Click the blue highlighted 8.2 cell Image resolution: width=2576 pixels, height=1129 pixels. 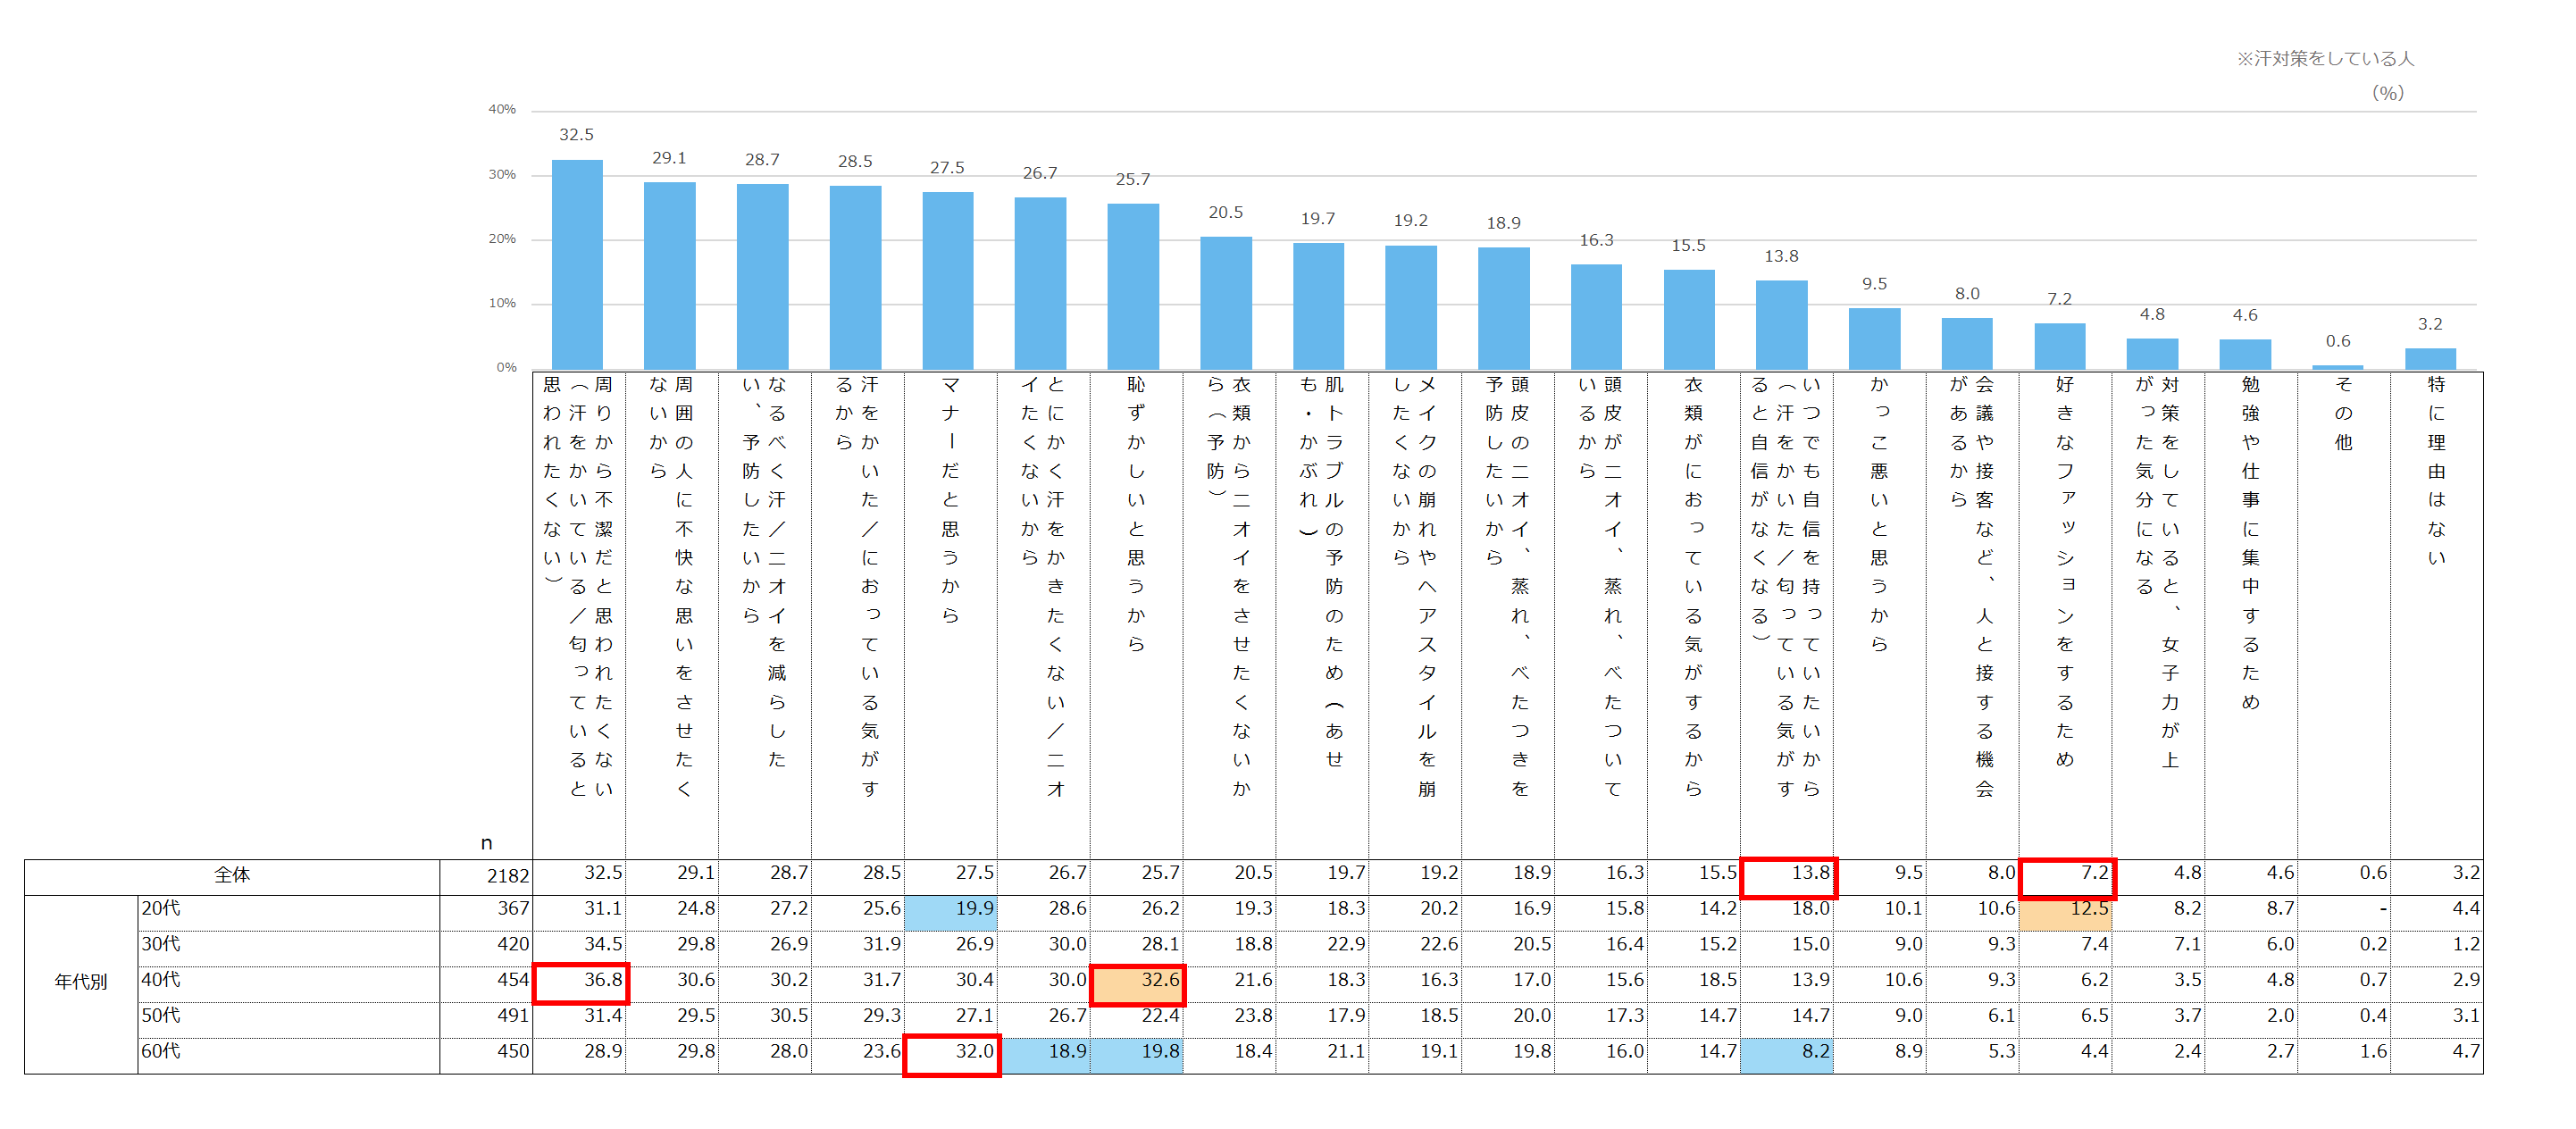point(1786,1053)
